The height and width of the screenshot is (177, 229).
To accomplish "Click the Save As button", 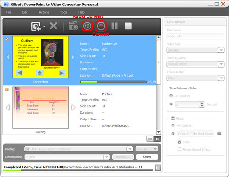I will point(144,149).
